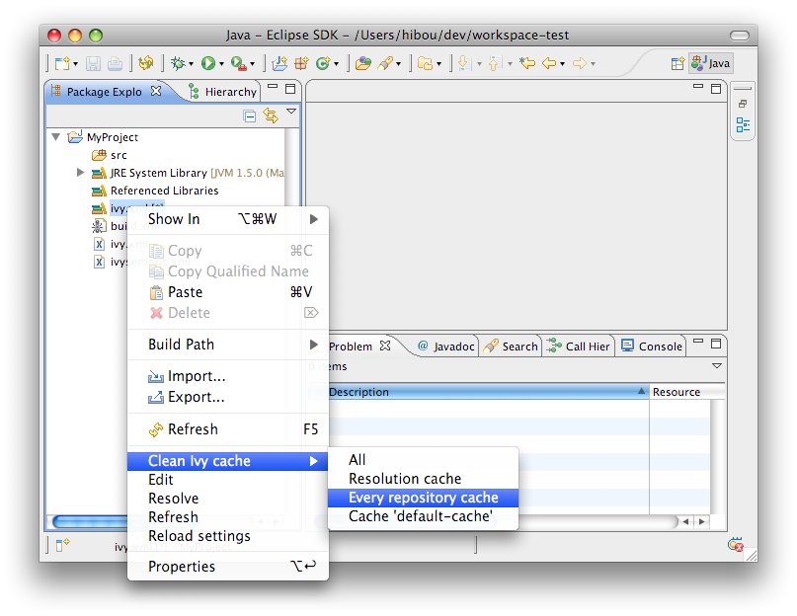Open the Run button dropdown arrow
The width and height of the screenshot is (797, 616).
click(222, 64)
